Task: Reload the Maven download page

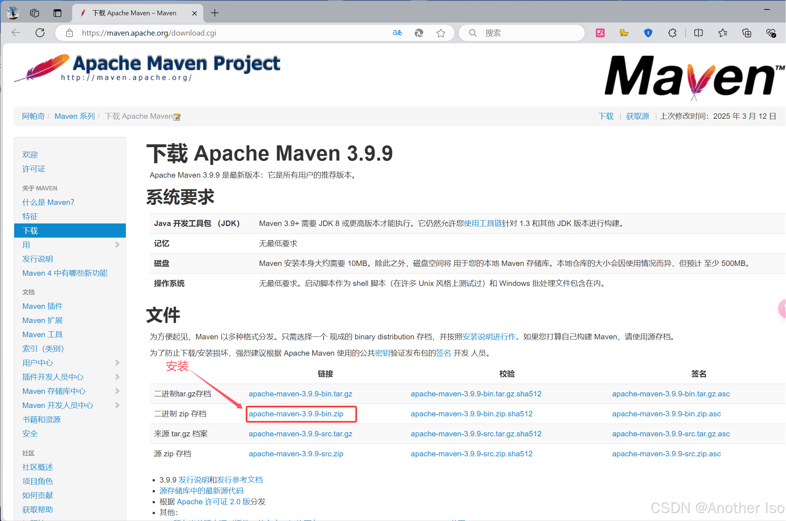Action: pyautogui.click(x=40, y=33)
